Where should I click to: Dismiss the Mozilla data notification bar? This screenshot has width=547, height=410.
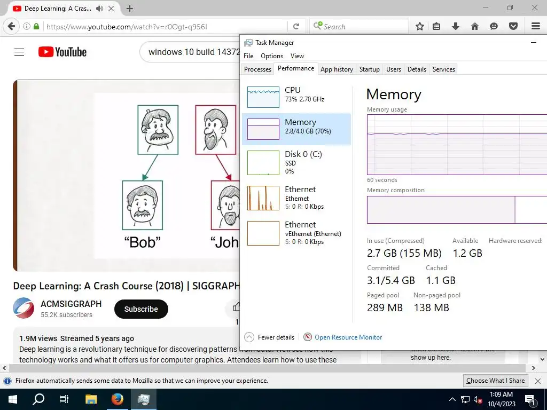pyautogui.click(x=538, y=381)
